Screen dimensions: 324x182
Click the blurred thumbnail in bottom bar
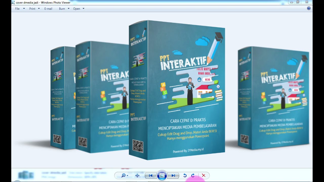26,175
